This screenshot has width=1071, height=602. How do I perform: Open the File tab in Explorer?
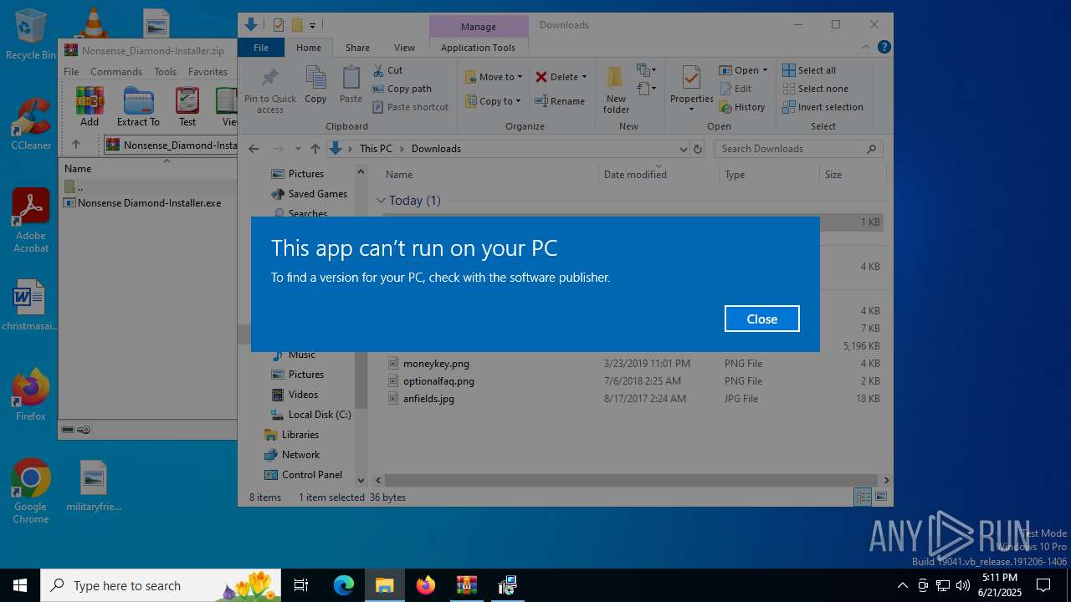click(x=261, y=48)
